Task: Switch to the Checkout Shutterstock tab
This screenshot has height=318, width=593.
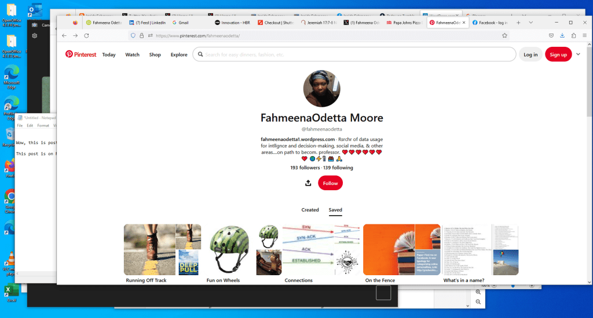Action: 275,23
